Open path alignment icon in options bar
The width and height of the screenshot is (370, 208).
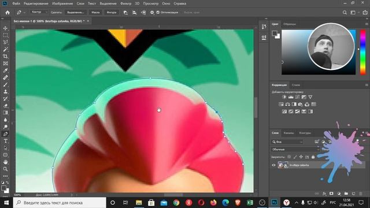[134, 13]
